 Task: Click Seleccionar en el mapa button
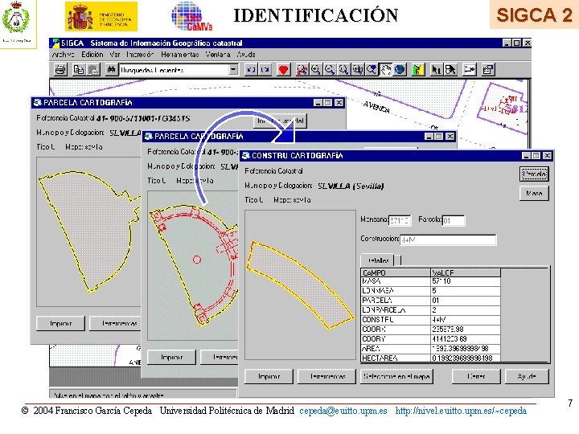(x=396, y=376)
